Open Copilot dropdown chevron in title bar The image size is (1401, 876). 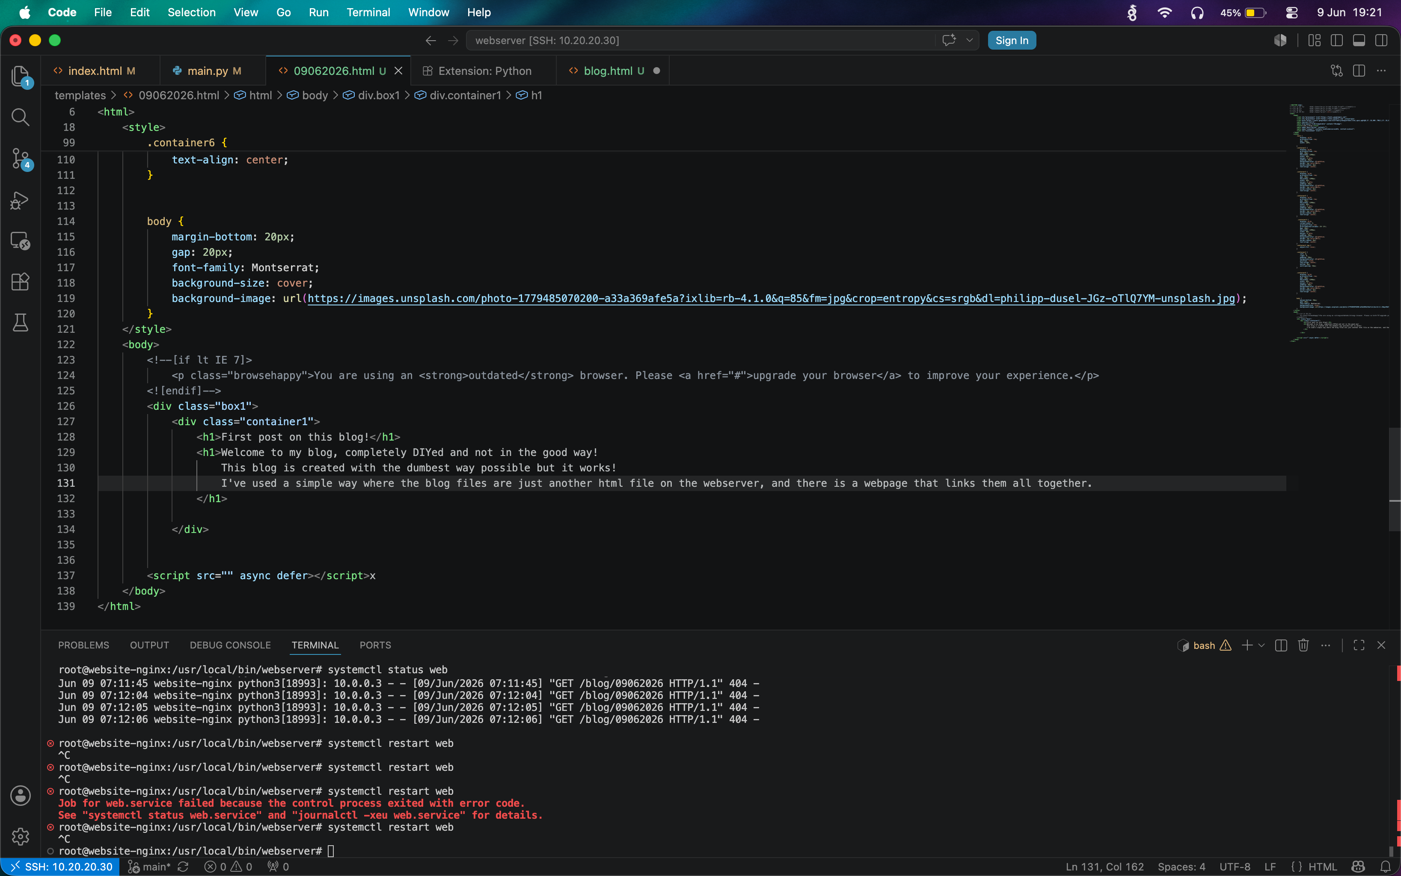click(969, 41)
